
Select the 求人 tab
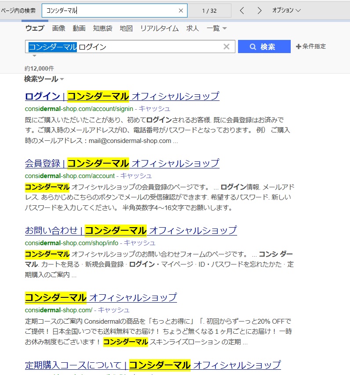point(192,29)
